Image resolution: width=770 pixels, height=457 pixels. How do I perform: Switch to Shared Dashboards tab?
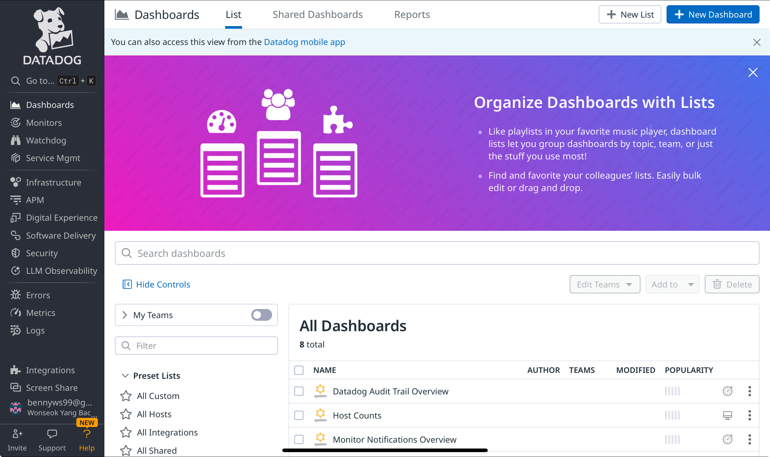coord(317,15)
